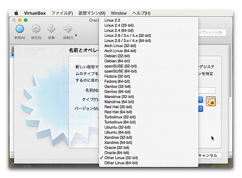Open the ヘルプ(H) menu
Image resolution: width=242 pixels, height=178 pixels.
click(x=141, y=13)
